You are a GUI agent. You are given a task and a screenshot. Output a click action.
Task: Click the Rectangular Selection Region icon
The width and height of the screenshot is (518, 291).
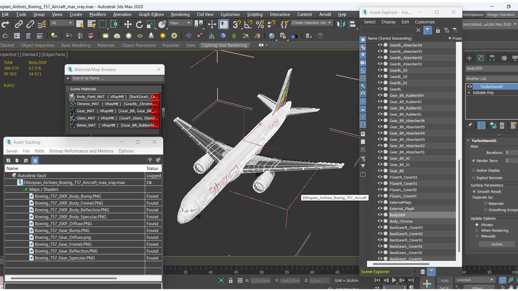coord(103,25)
